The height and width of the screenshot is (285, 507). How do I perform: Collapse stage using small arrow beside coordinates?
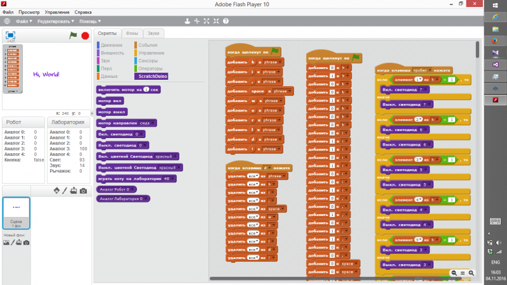pyautogui.click(x=92, y=113)
